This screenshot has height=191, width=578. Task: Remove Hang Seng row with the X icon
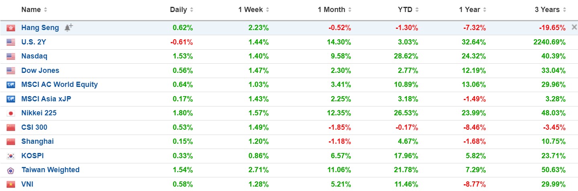tap(574, 28)
